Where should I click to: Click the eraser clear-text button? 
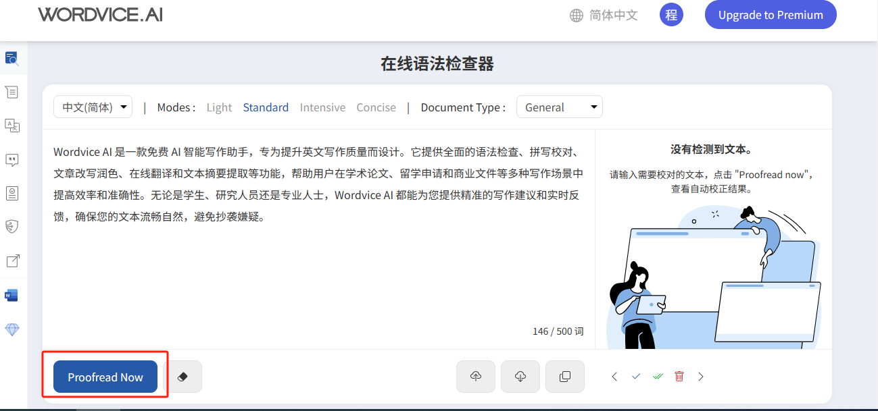point(182,377)
